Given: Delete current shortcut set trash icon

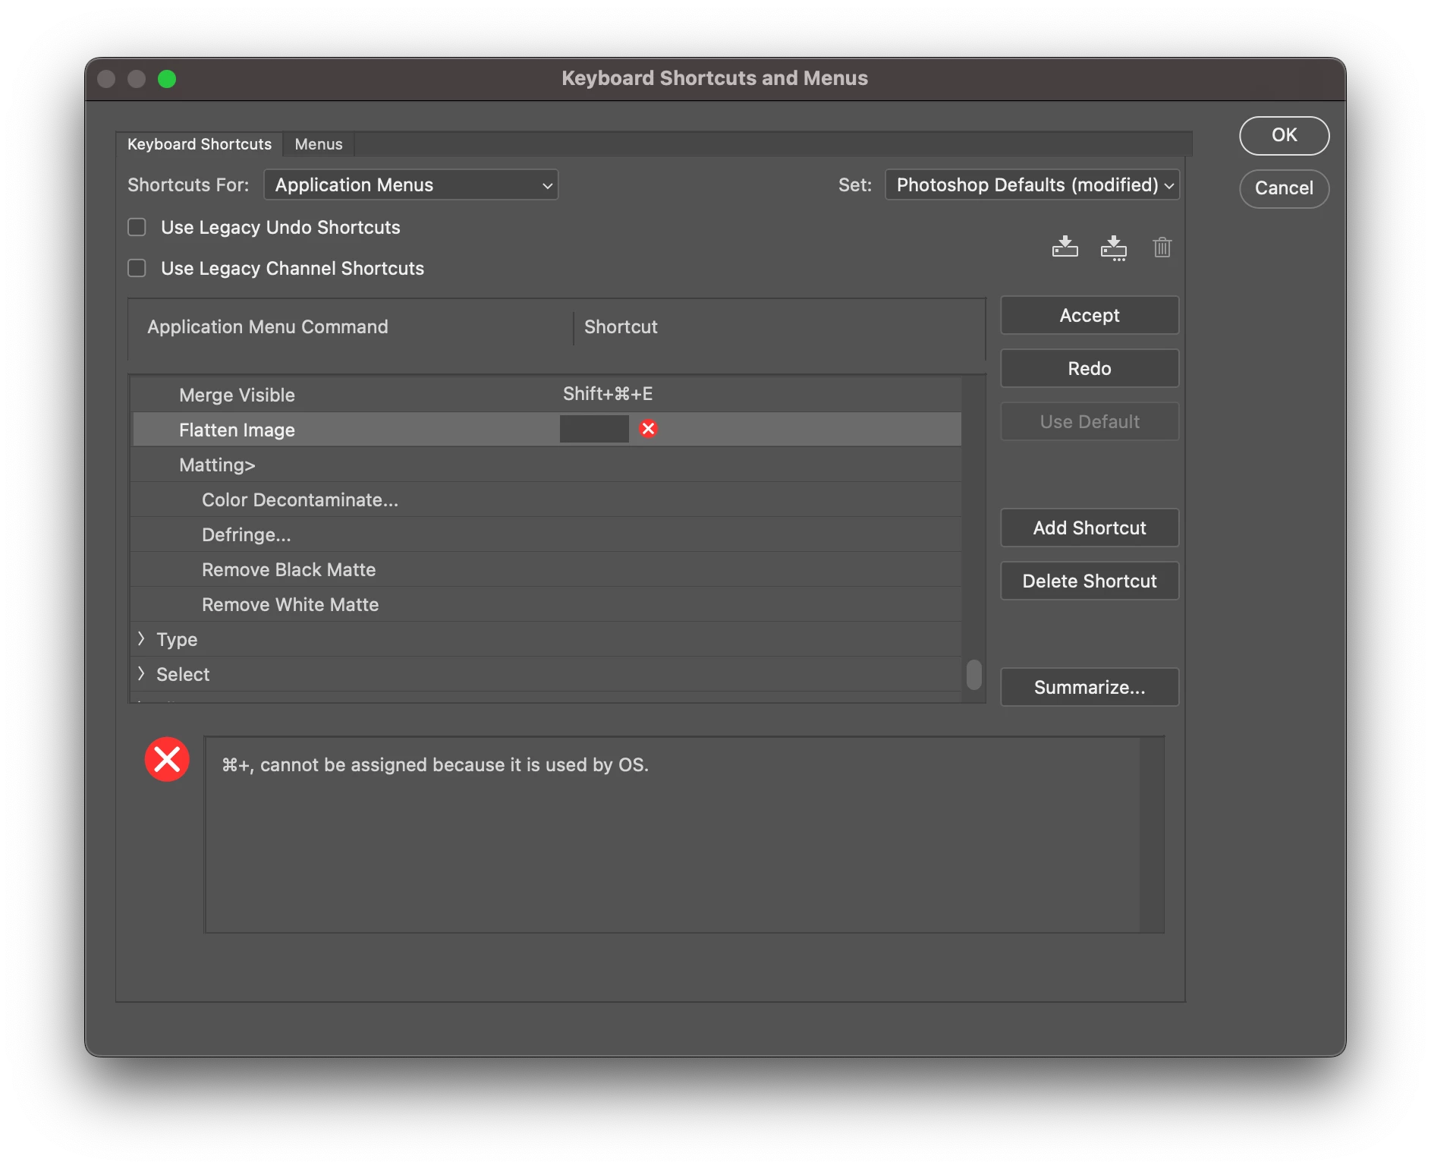Looking at the screenshot, I should [1162, 247].
